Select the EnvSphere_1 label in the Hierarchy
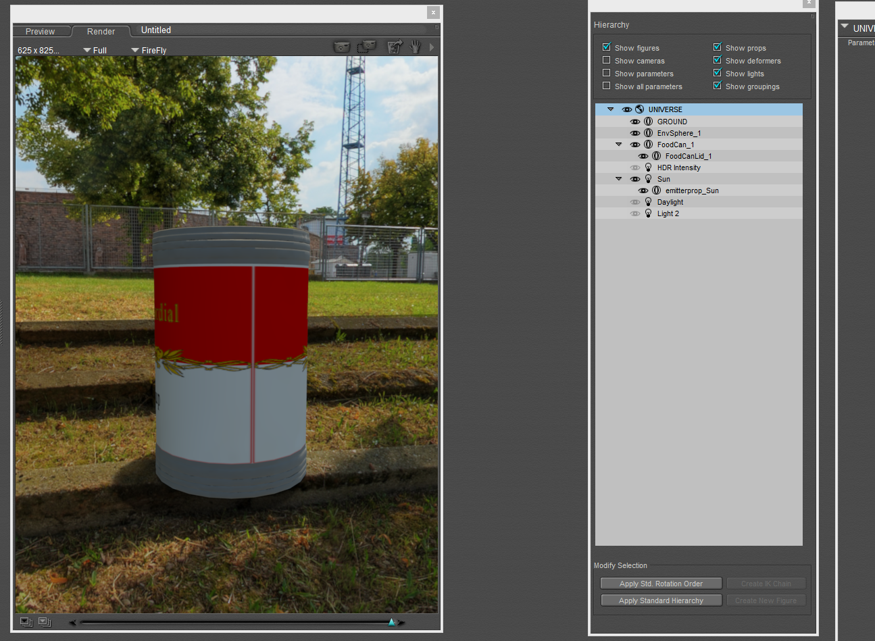The image size is (875, 641). 679,133
